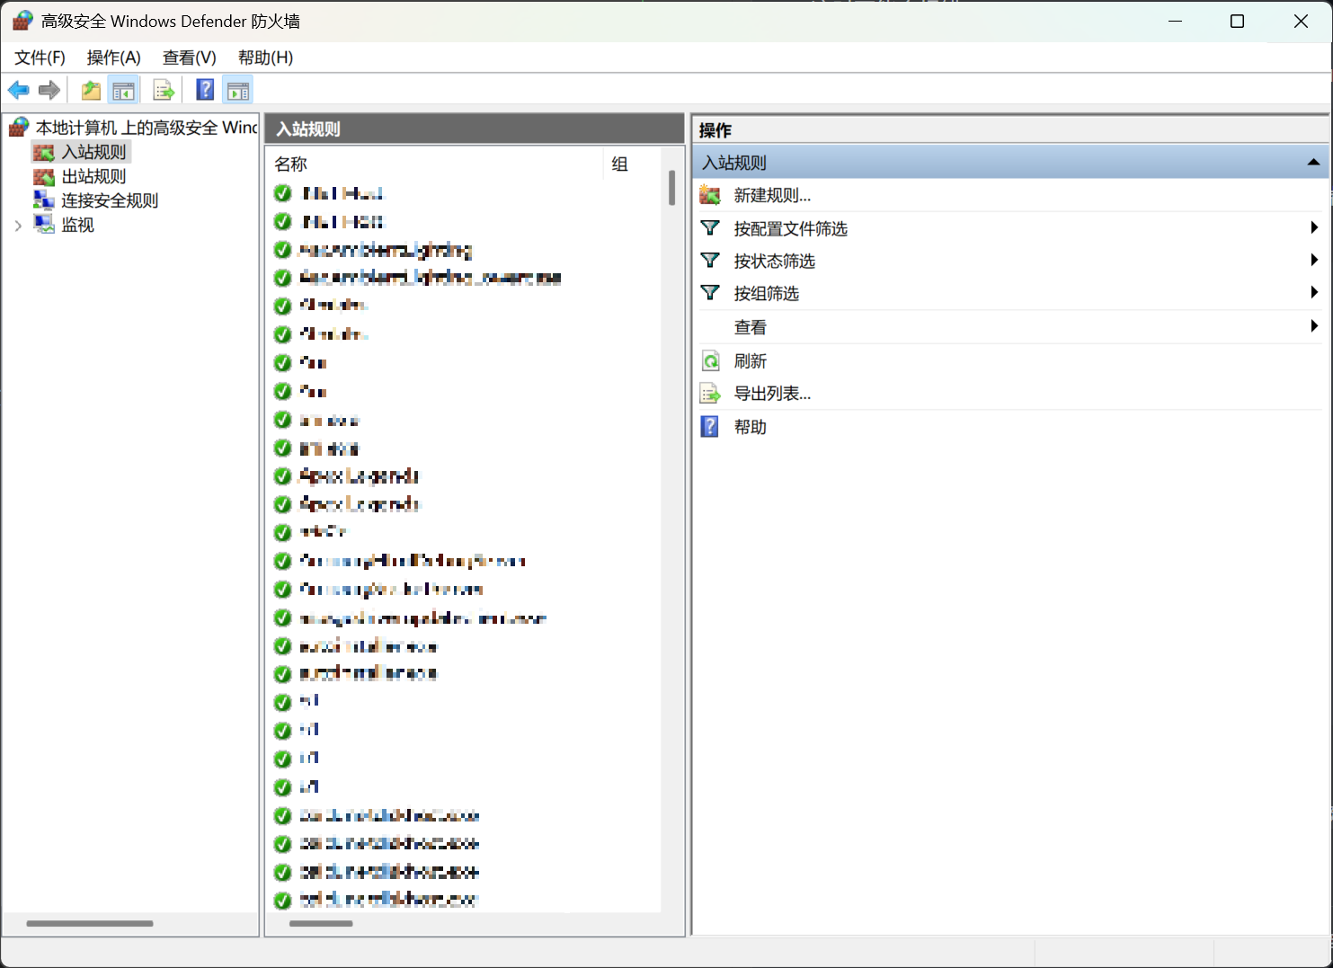Click the 刷新 refresh icon
Image resolution: width=1333 pixels, height=968 pixels.
(x=710, y=360)
